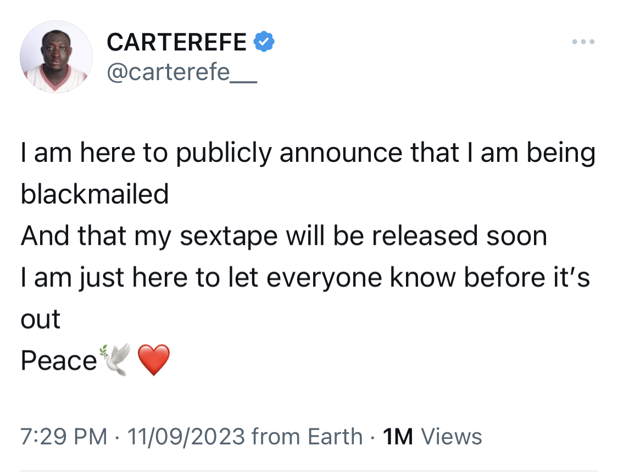
Task: Click the word "publicly" in the tweet
Action: [224, 154]
